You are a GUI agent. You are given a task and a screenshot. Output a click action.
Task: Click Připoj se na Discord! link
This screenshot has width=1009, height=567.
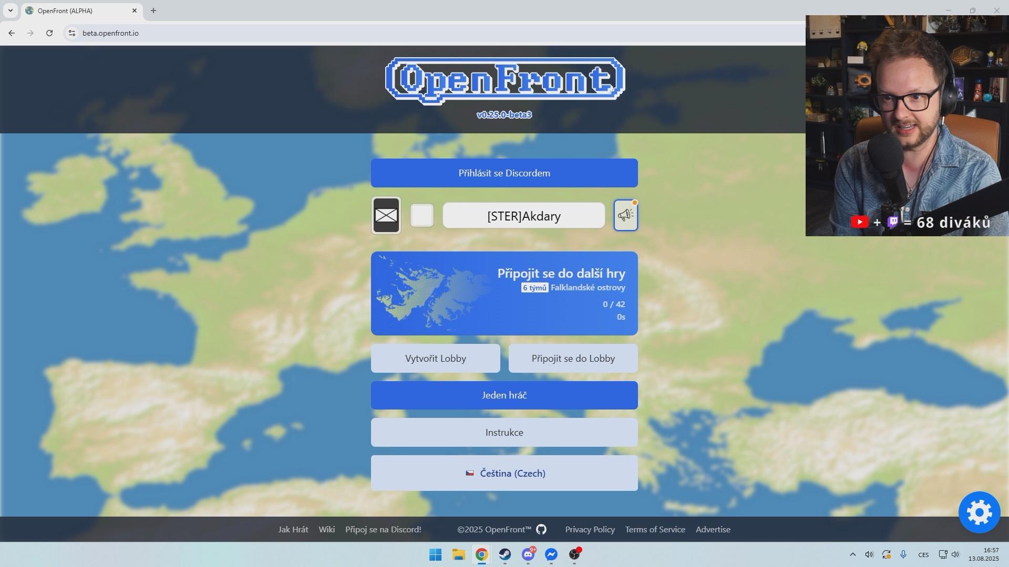point(383,529)
